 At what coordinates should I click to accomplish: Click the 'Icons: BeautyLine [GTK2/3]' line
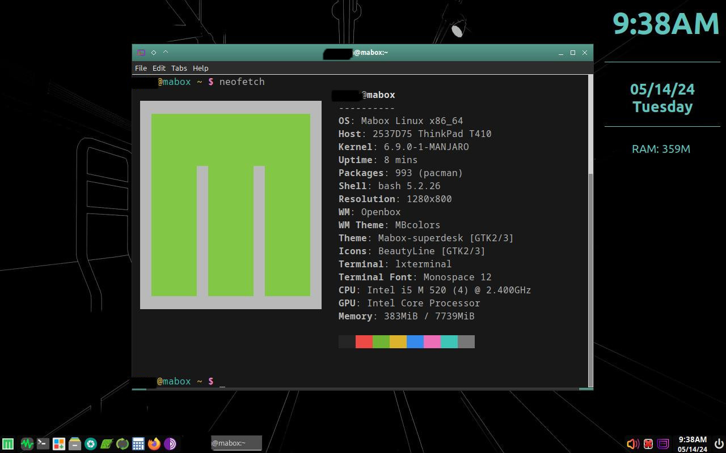[x=412, y=251]
